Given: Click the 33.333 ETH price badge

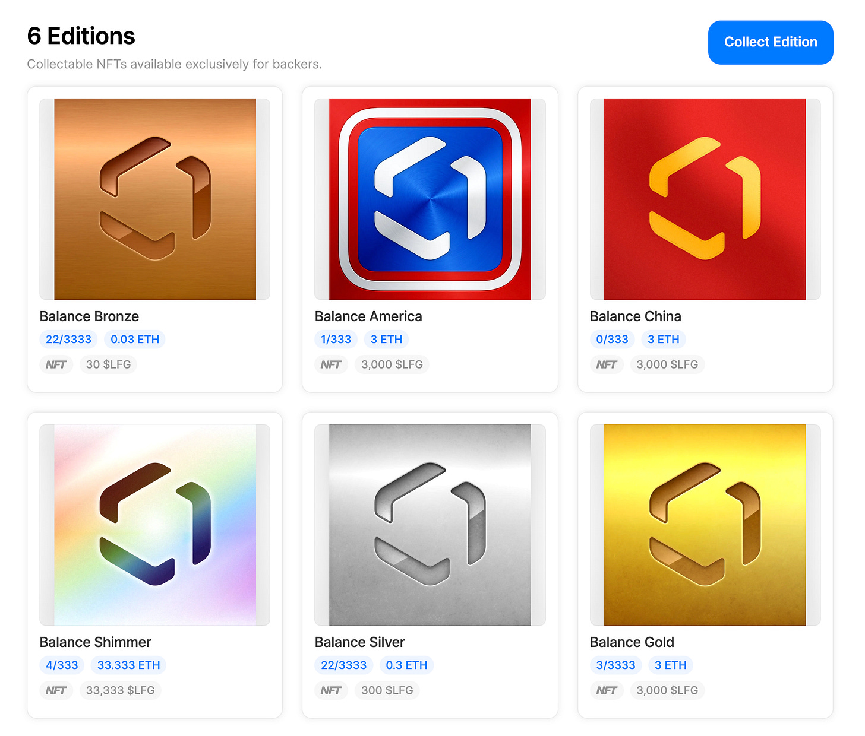Looking at the screenshot, I should tap(129, 665).
